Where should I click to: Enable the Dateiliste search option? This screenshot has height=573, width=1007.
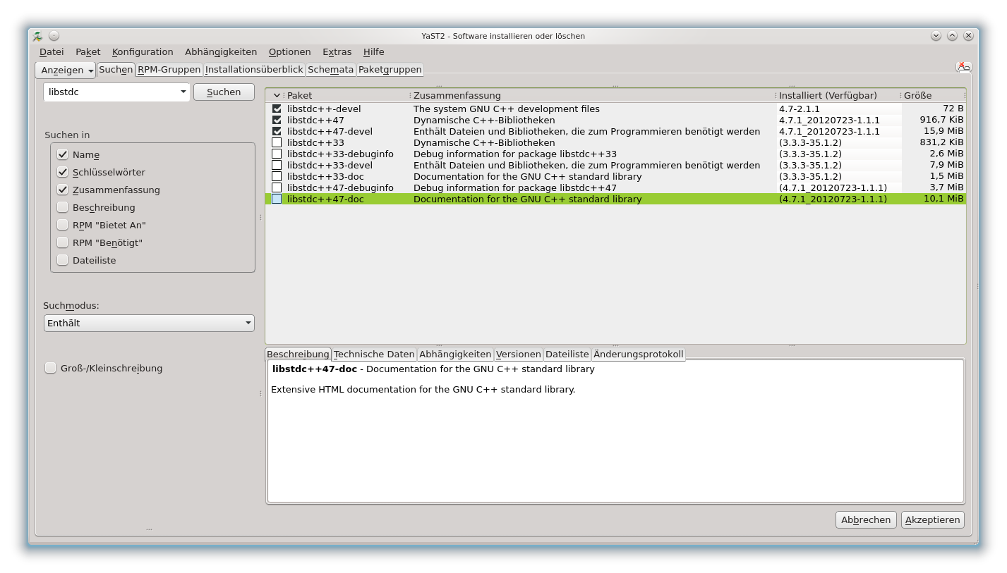[63, 260]
